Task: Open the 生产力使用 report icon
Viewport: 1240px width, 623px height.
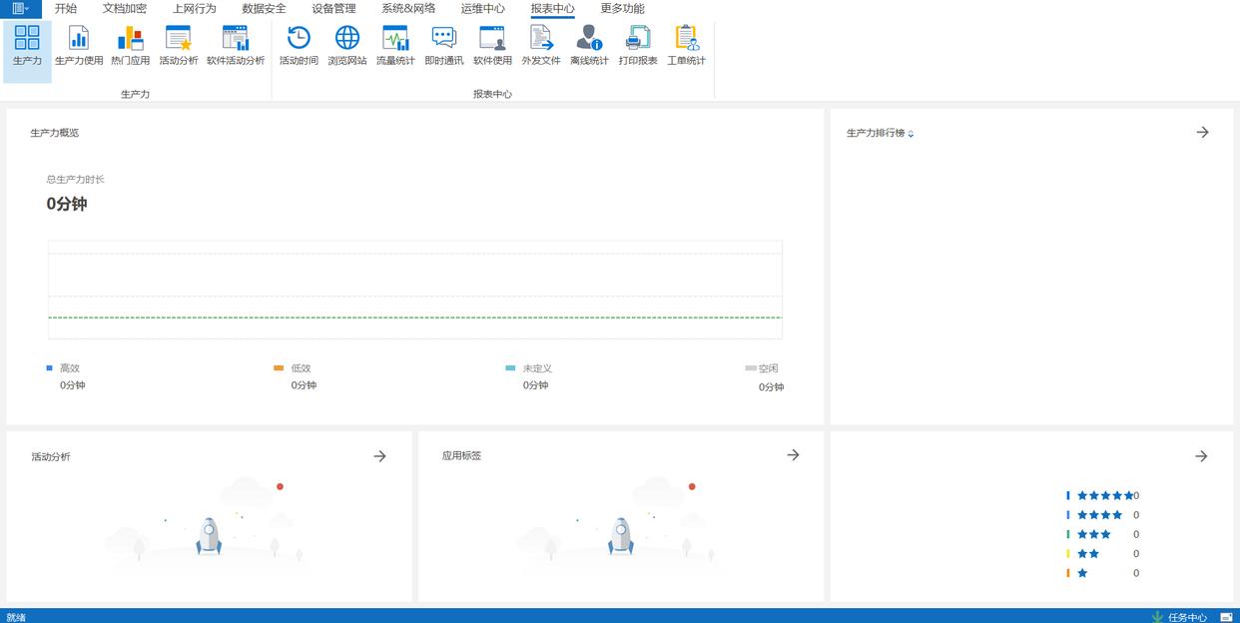Action: (78, 46)
